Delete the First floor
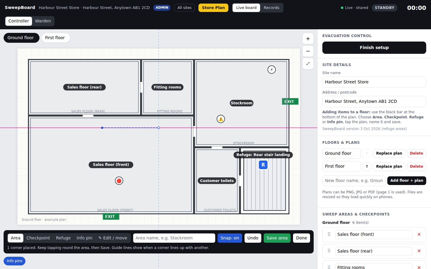Image resolution: width=431 pixels, height=269 pixels. [x=416, y=166]
